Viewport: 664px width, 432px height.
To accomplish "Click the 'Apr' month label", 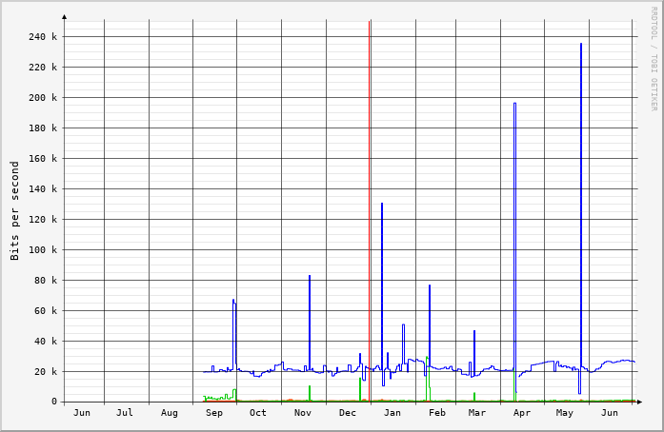I will pyautogui.click(x=522, y=413).
